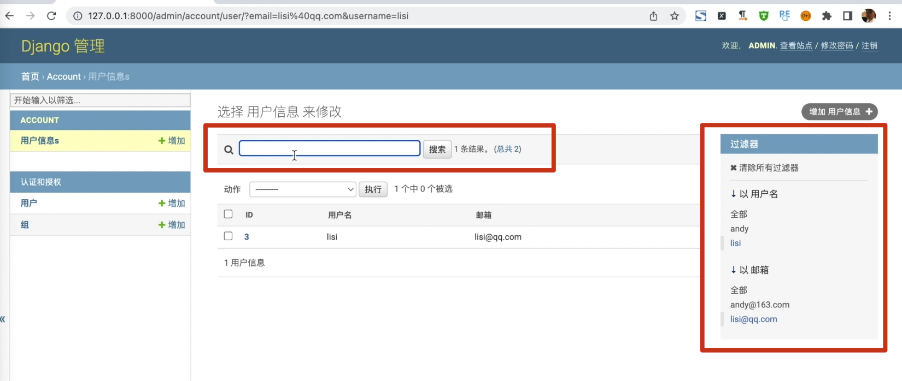Bookmark this page with the star icon
Image resolution: width=902 pixels, height=381 pixels.
click(x=675, y=16)
